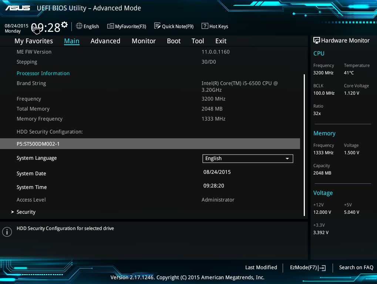
Task: Click the System Language label
Action: [37, 158]
